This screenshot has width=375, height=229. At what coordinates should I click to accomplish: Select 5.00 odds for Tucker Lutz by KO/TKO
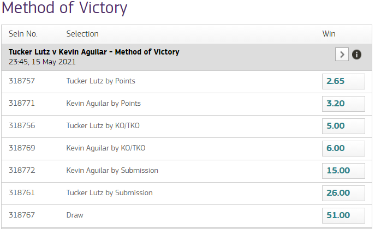pos(343,126)
